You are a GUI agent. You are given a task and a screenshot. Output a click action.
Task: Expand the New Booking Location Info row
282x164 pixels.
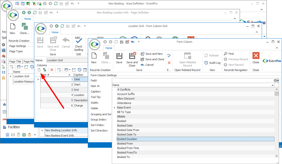pos(42,130)
